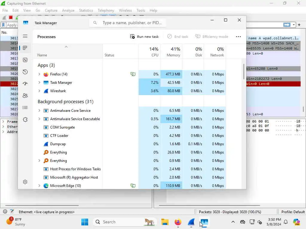Add Wireshark filter button with plus icon

299,25
